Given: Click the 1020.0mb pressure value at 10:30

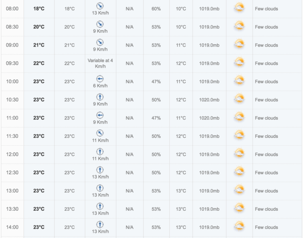Looking at the screenshot, I should (209, 100).
